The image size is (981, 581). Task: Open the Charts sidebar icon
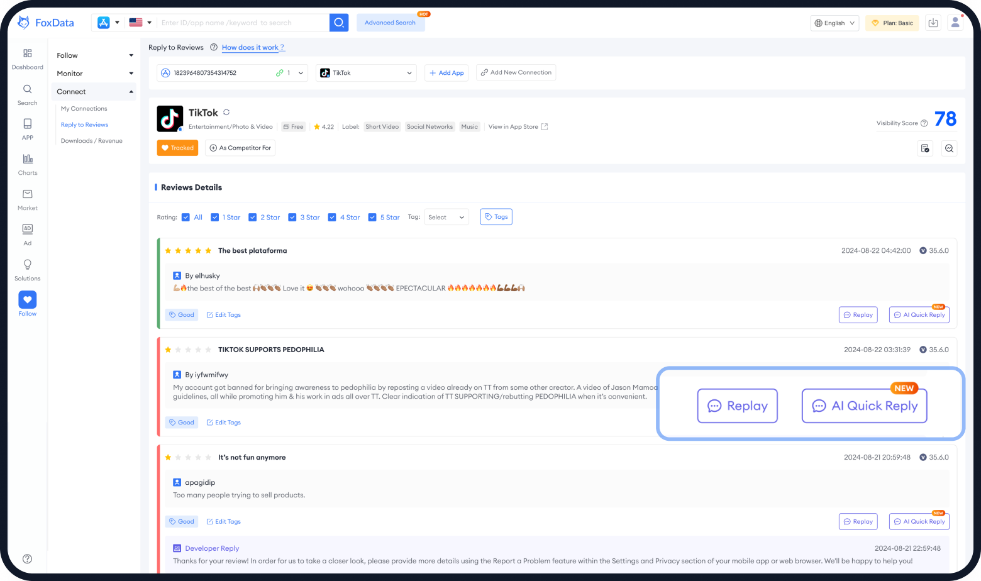pyautogui.click(x=27, y=159)
